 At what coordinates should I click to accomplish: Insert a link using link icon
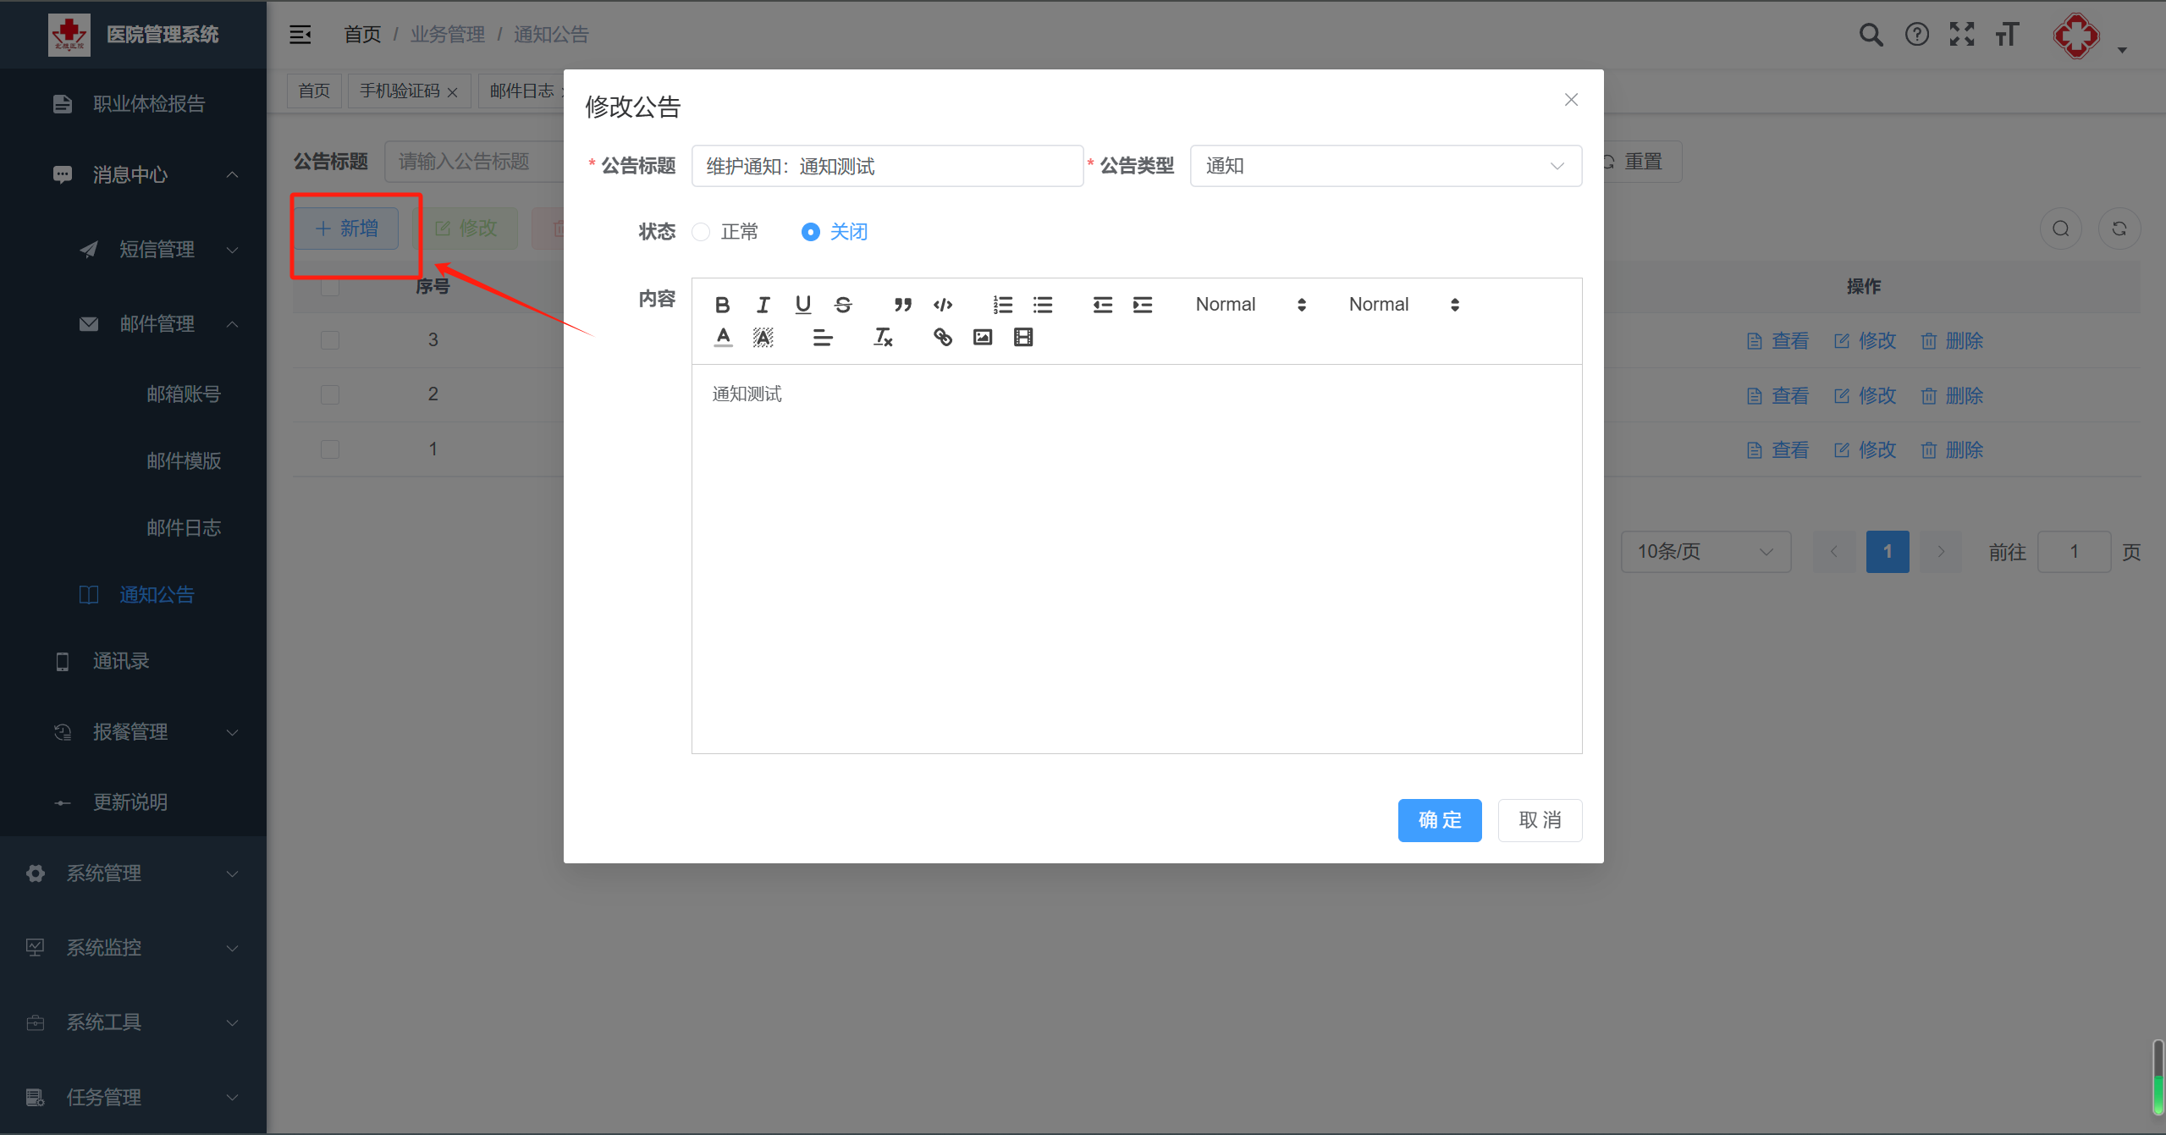pyautogui.click(x=942, y=338)
